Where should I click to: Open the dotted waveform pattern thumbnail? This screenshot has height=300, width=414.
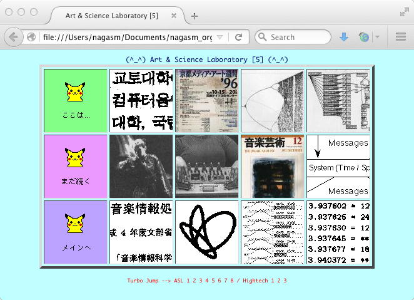(x=273, y=232)
